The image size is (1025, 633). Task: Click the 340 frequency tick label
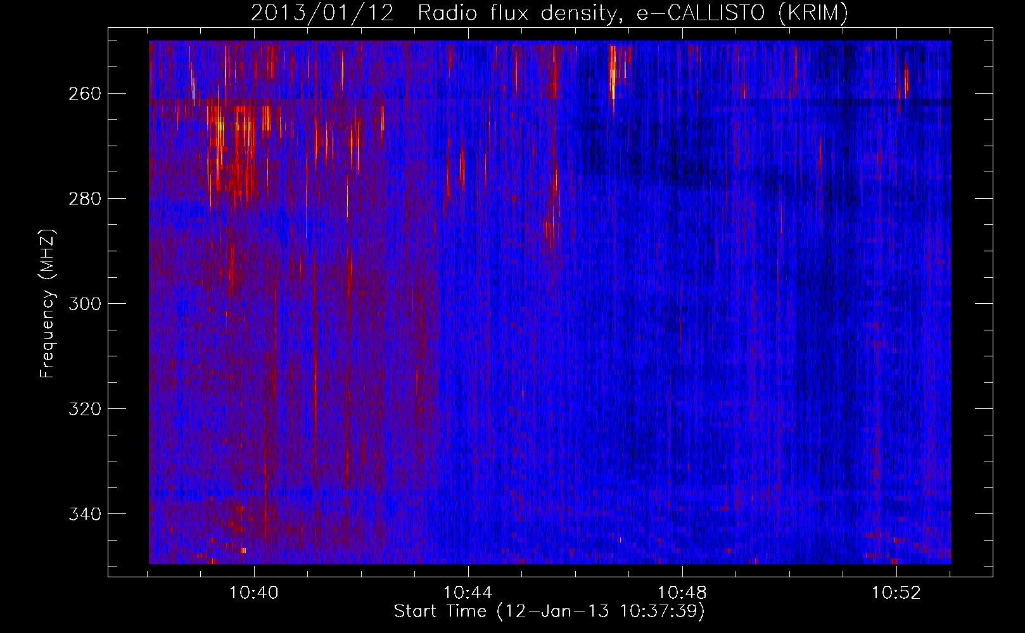tap(85, 514)
